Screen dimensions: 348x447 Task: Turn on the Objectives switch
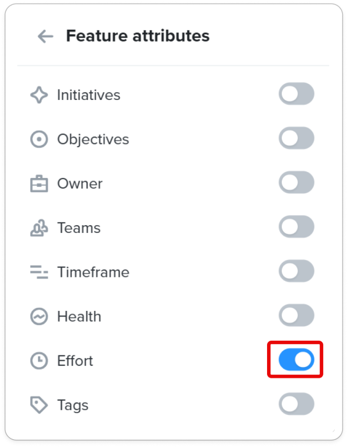click(297, 138)
